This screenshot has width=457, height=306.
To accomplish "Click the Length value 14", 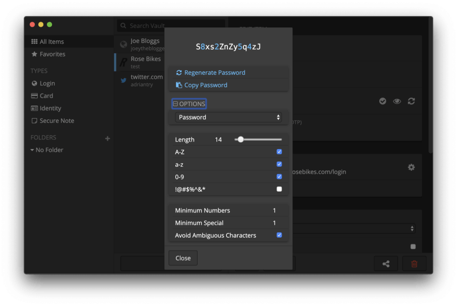I will click(x=218, y=140).
